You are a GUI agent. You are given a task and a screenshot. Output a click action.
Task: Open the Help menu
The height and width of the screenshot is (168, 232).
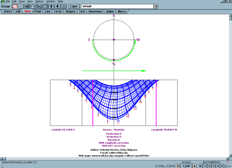[x=60, y=2]
